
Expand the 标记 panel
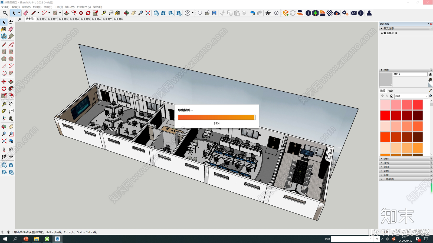[382, 167]
